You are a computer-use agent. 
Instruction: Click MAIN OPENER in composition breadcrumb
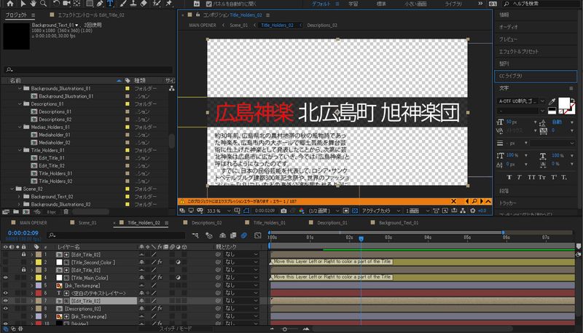pos(204,25)
